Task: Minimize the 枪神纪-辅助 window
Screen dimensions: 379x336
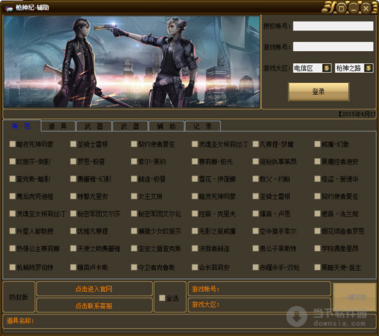Action: click(354, 9)
